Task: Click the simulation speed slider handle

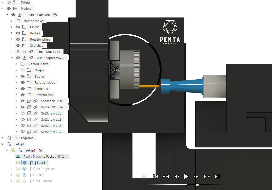Action: [x=197, y=185]
